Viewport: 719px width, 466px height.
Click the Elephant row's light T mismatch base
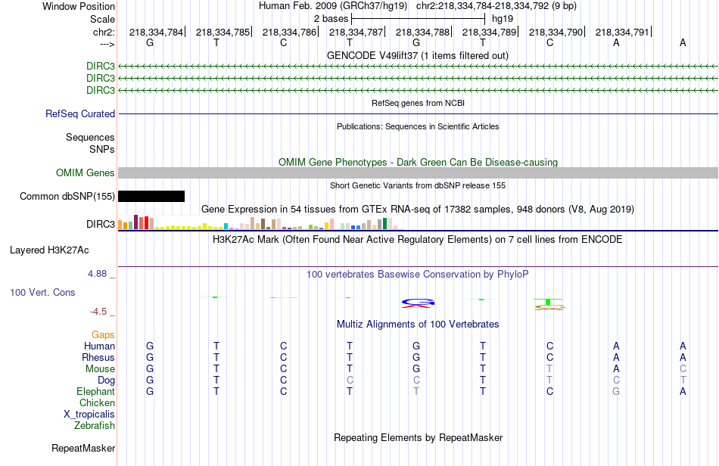coord(416,391)
